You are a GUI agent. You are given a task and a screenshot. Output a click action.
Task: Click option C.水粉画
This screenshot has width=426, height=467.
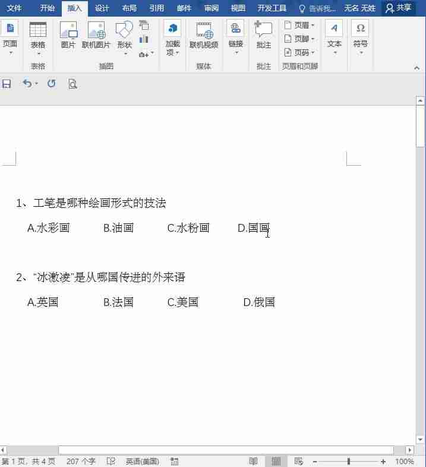click(x=188, y=228)
